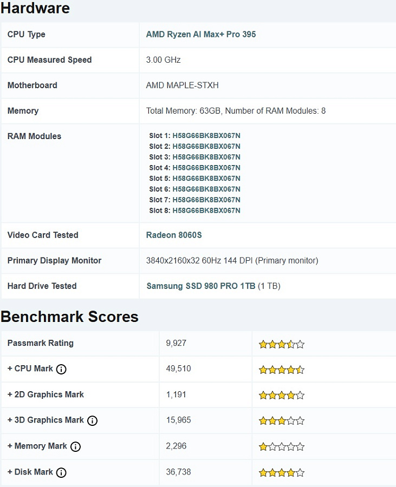Click the 3.00 GHz measured speed value
The image size is (396, 487).
coord(163,60)
